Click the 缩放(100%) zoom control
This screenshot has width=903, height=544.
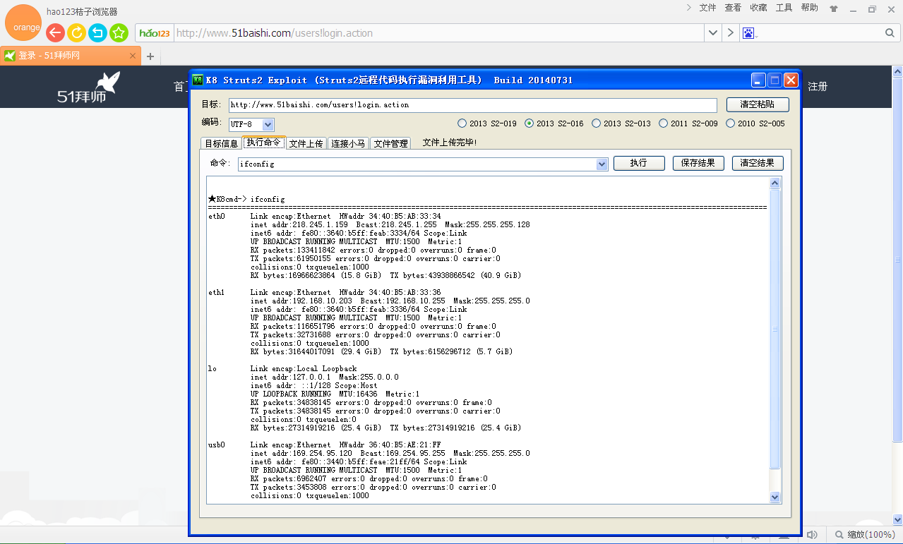865,535
